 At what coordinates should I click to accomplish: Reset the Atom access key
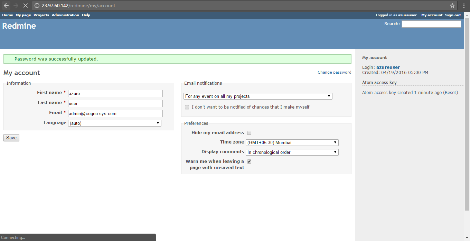pos(450,93)
